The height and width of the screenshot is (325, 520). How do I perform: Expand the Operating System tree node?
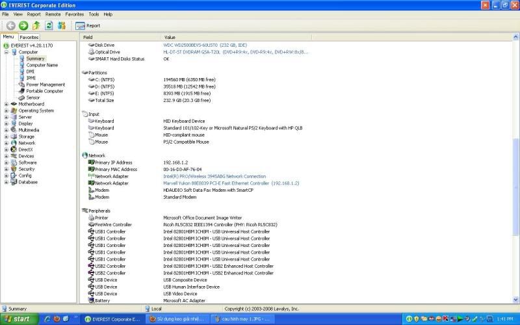[6, 110]
